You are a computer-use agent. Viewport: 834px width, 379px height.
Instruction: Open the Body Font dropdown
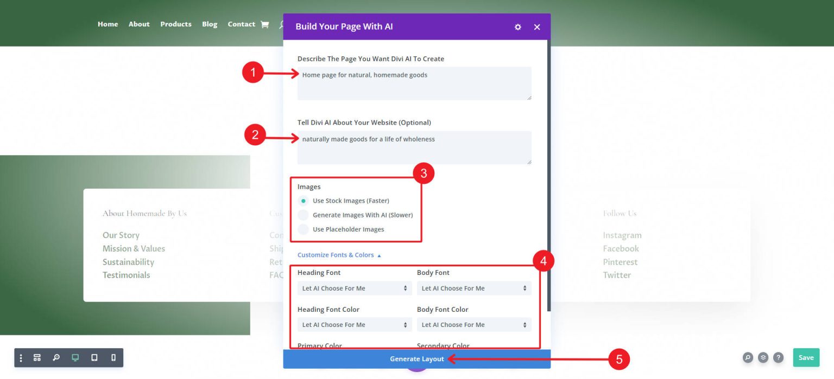[474, 288]
